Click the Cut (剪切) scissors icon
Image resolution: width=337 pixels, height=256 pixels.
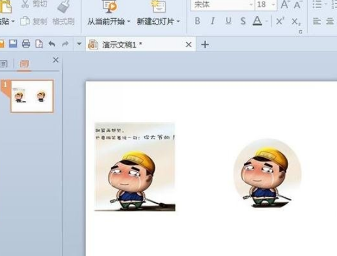point(26,3)
